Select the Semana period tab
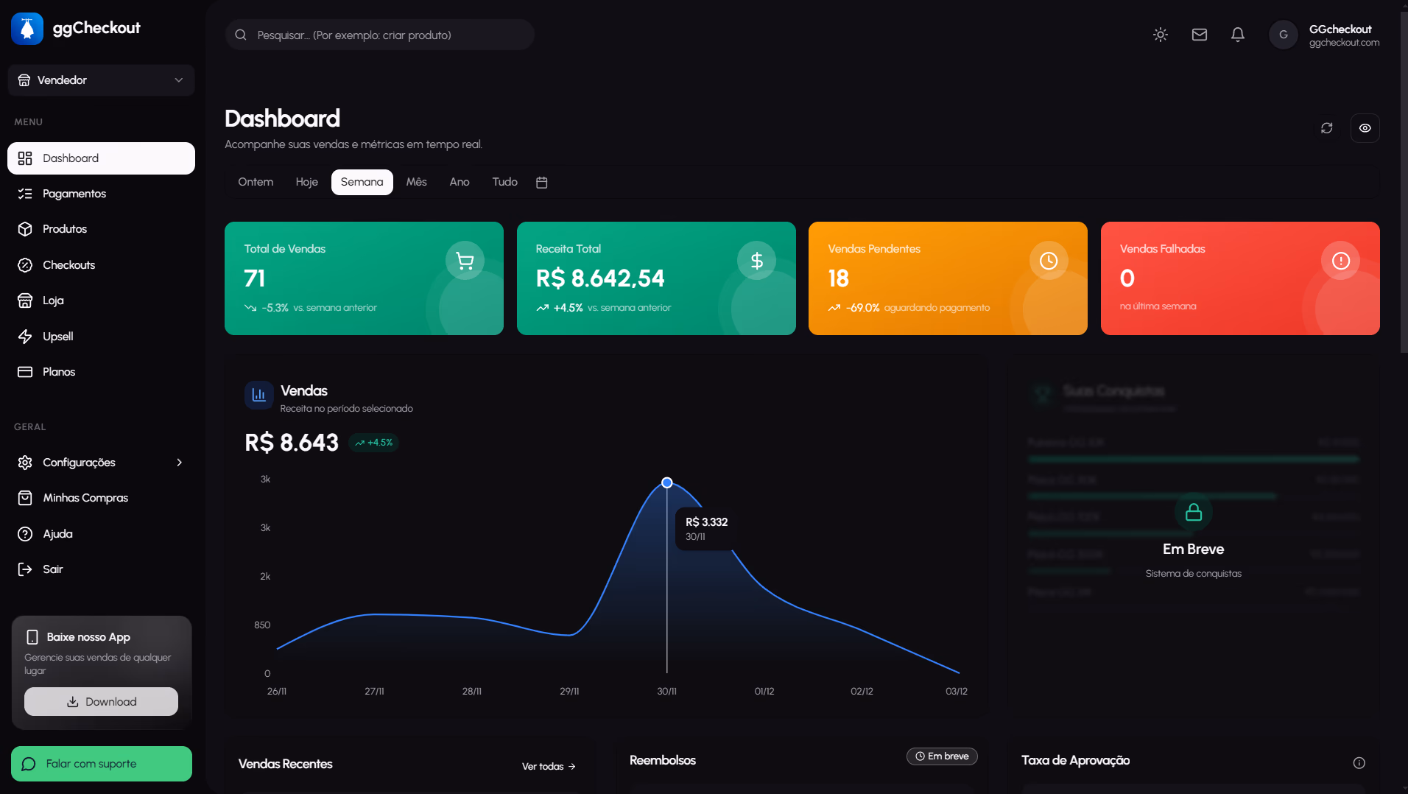Image resolution: width=1408 pixels, height=794 pixels. (362, 182)
